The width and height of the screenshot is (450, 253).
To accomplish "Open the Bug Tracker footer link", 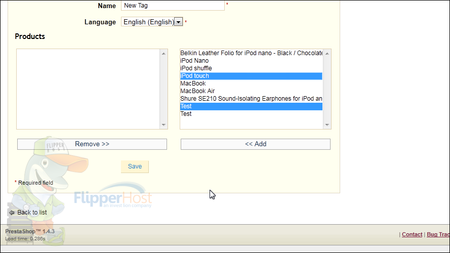I will coord(438,234).
